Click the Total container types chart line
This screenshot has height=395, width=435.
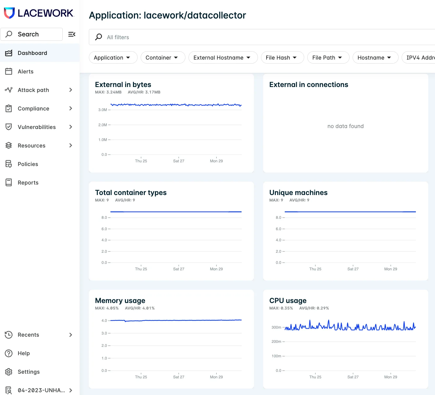pos(176,212)
